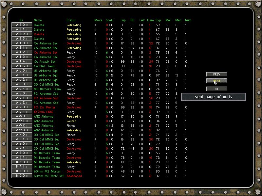Select unit ID button AT4
This screenshot has height=196, width=262.
click(x=22, y=61)
